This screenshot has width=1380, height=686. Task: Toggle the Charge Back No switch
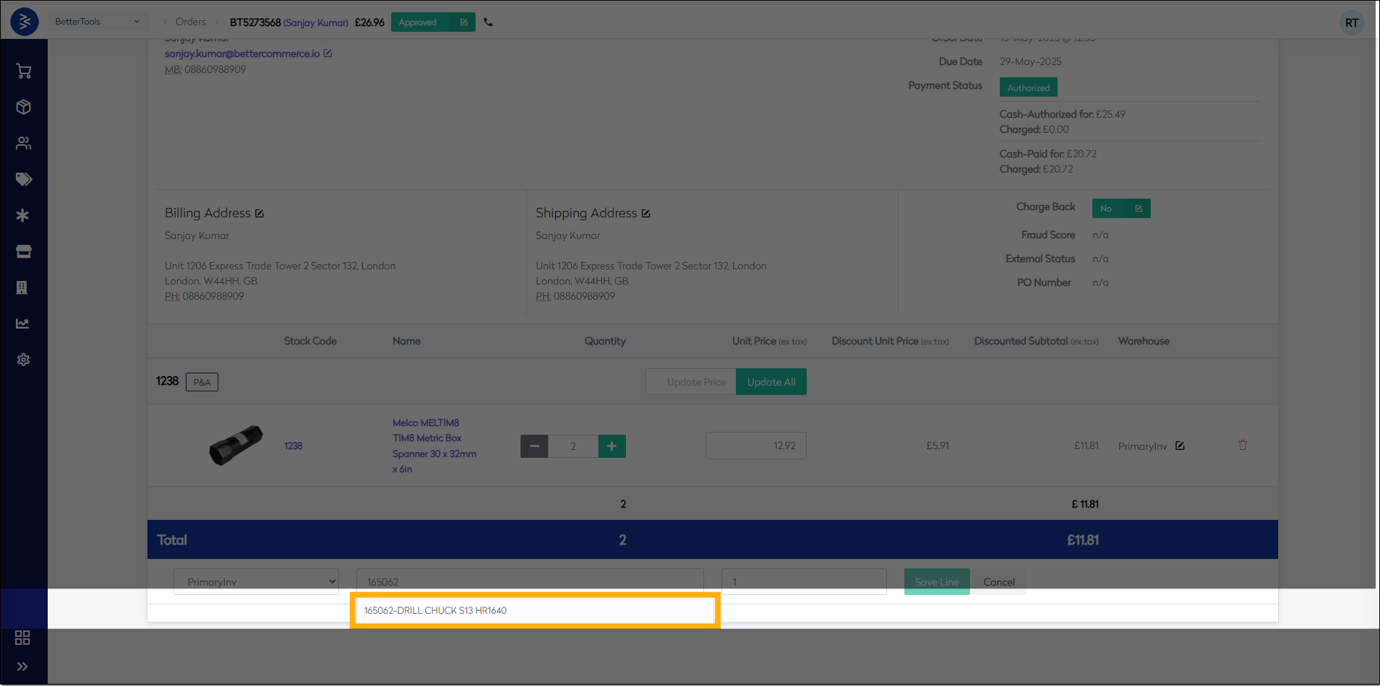[x=1120, y=209]
